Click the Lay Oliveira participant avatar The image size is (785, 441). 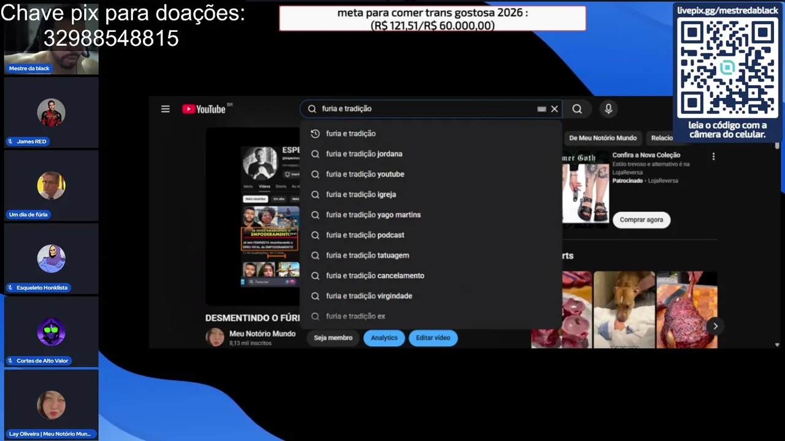[51, 405]
